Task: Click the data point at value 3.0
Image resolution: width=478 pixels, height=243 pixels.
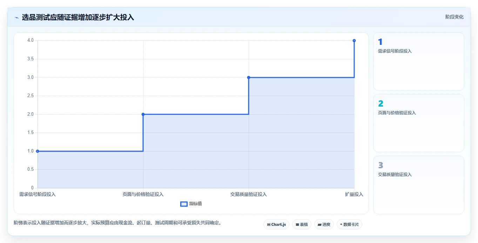Action: pyautogui.click(x=249, y=77)
